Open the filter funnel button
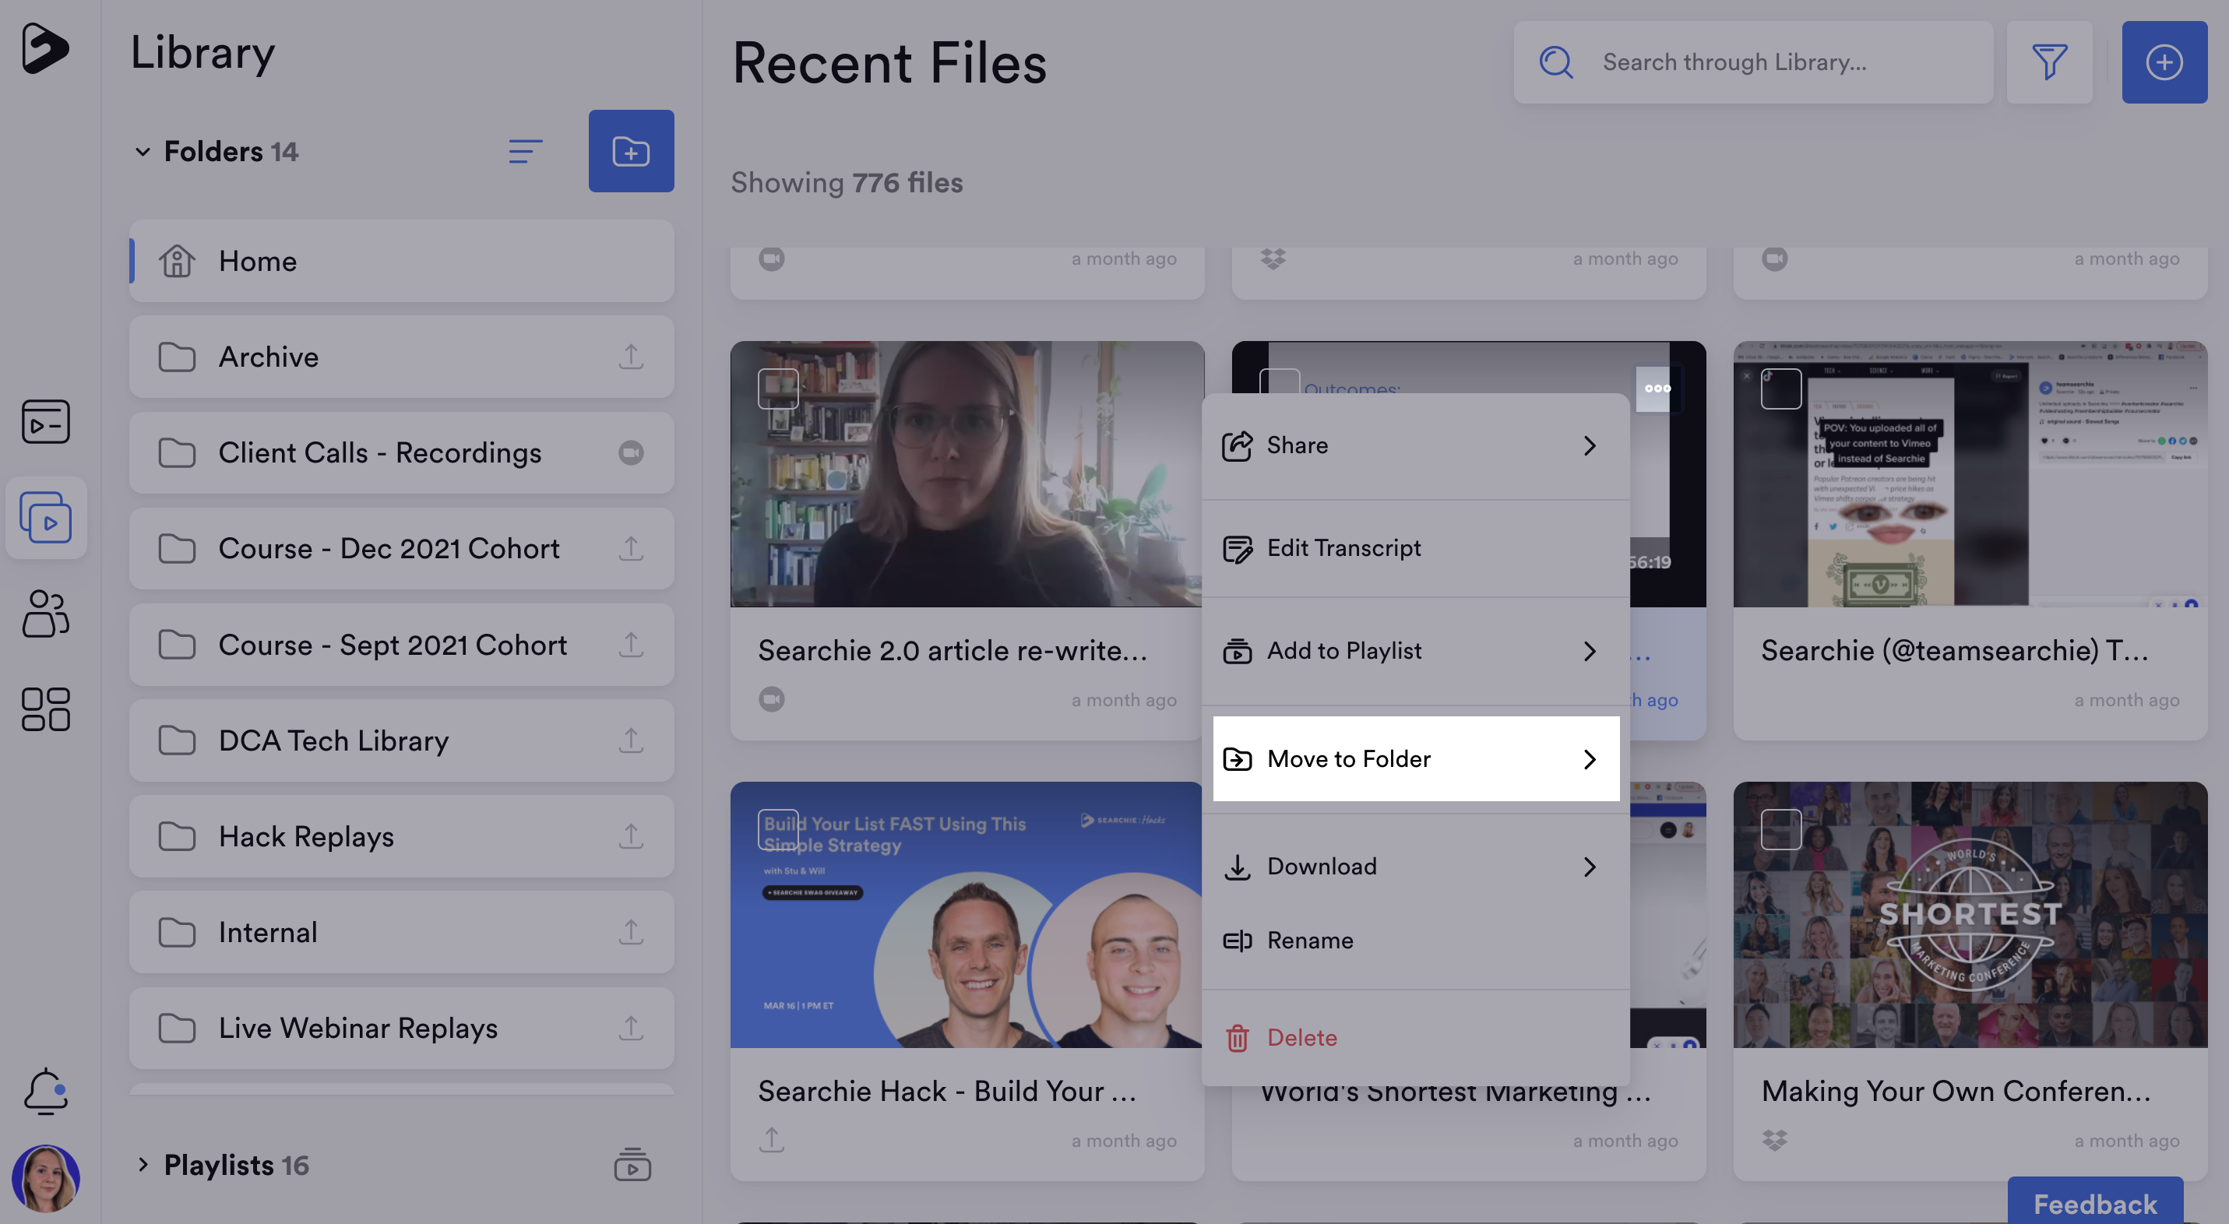 pos(2049,62)
